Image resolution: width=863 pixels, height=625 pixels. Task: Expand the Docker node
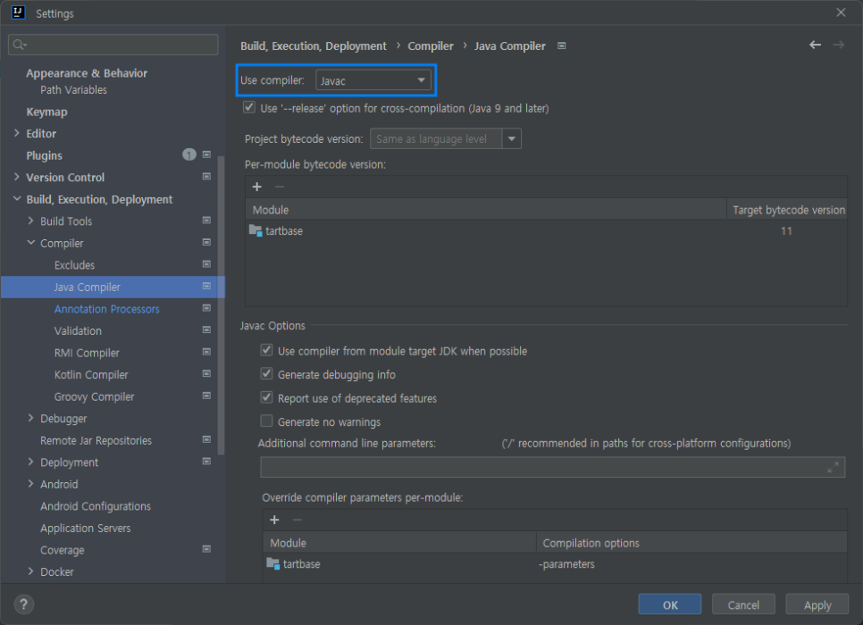tap(30, 571)
